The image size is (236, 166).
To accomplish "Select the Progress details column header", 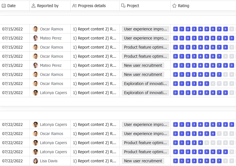I will click(95, 6).
